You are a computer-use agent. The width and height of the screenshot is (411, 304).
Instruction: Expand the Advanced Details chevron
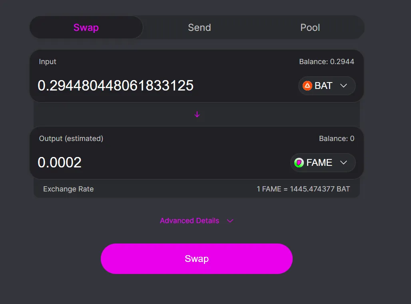(230, 221)
